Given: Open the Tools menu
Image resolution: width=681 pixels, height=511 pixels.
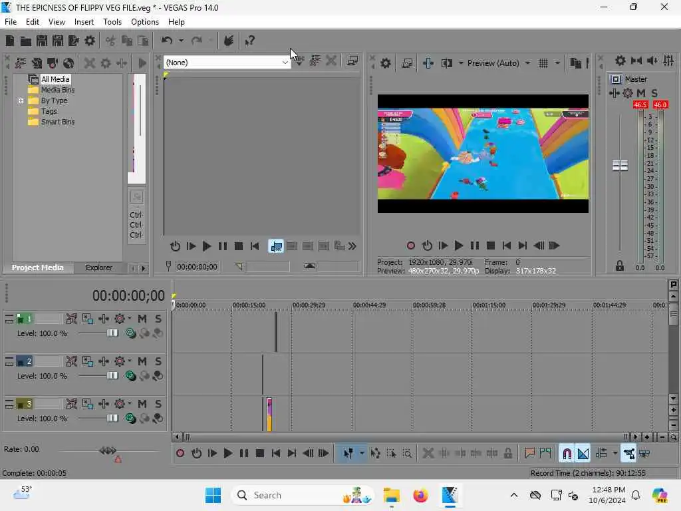Looking at the screenshot, I should click(x=112, y=22).
